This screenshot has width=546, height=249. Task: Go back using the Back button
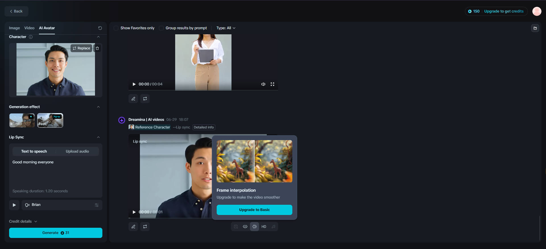[16, 11]
